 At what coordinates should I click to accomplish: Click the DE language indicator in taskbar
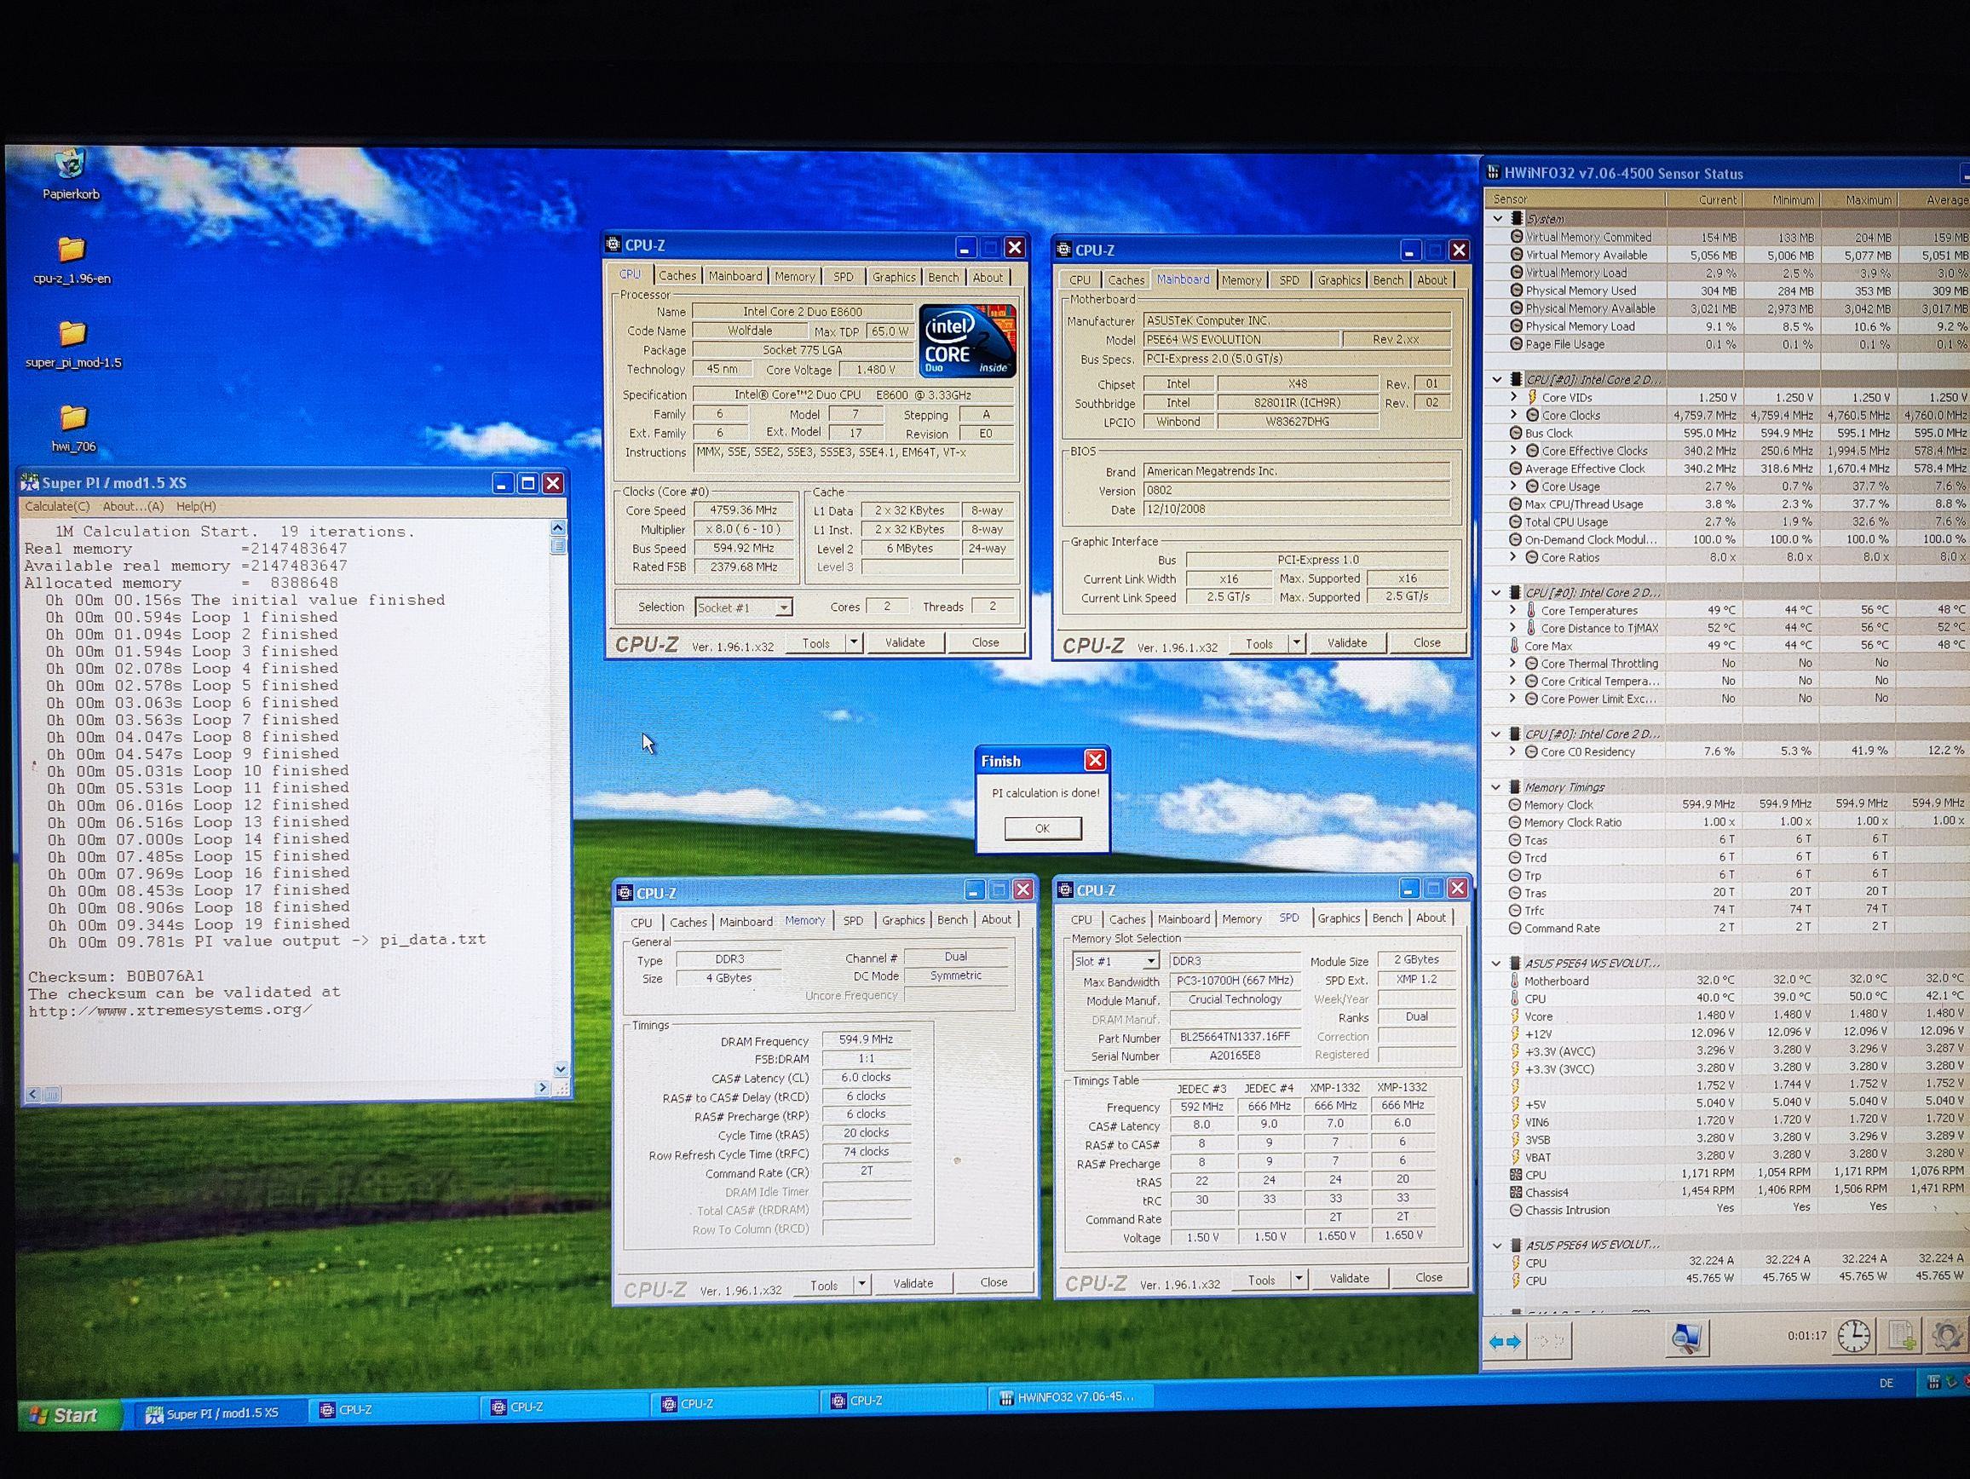[x=1886, y=1384]
